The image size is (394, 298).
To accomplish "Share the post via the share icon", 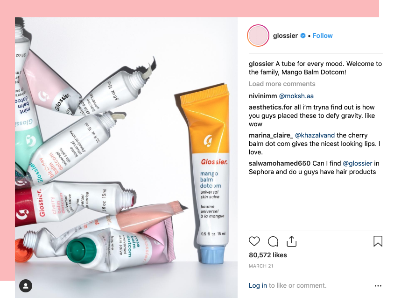I will click(291, 241).
